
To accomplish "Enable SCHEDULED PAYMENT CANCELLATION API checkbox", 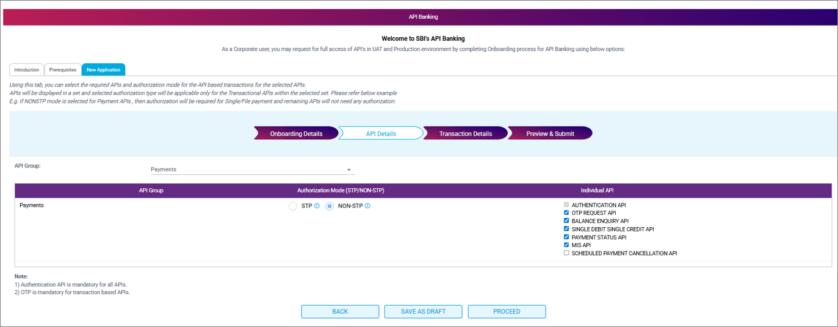I will (x=566, y=253).
